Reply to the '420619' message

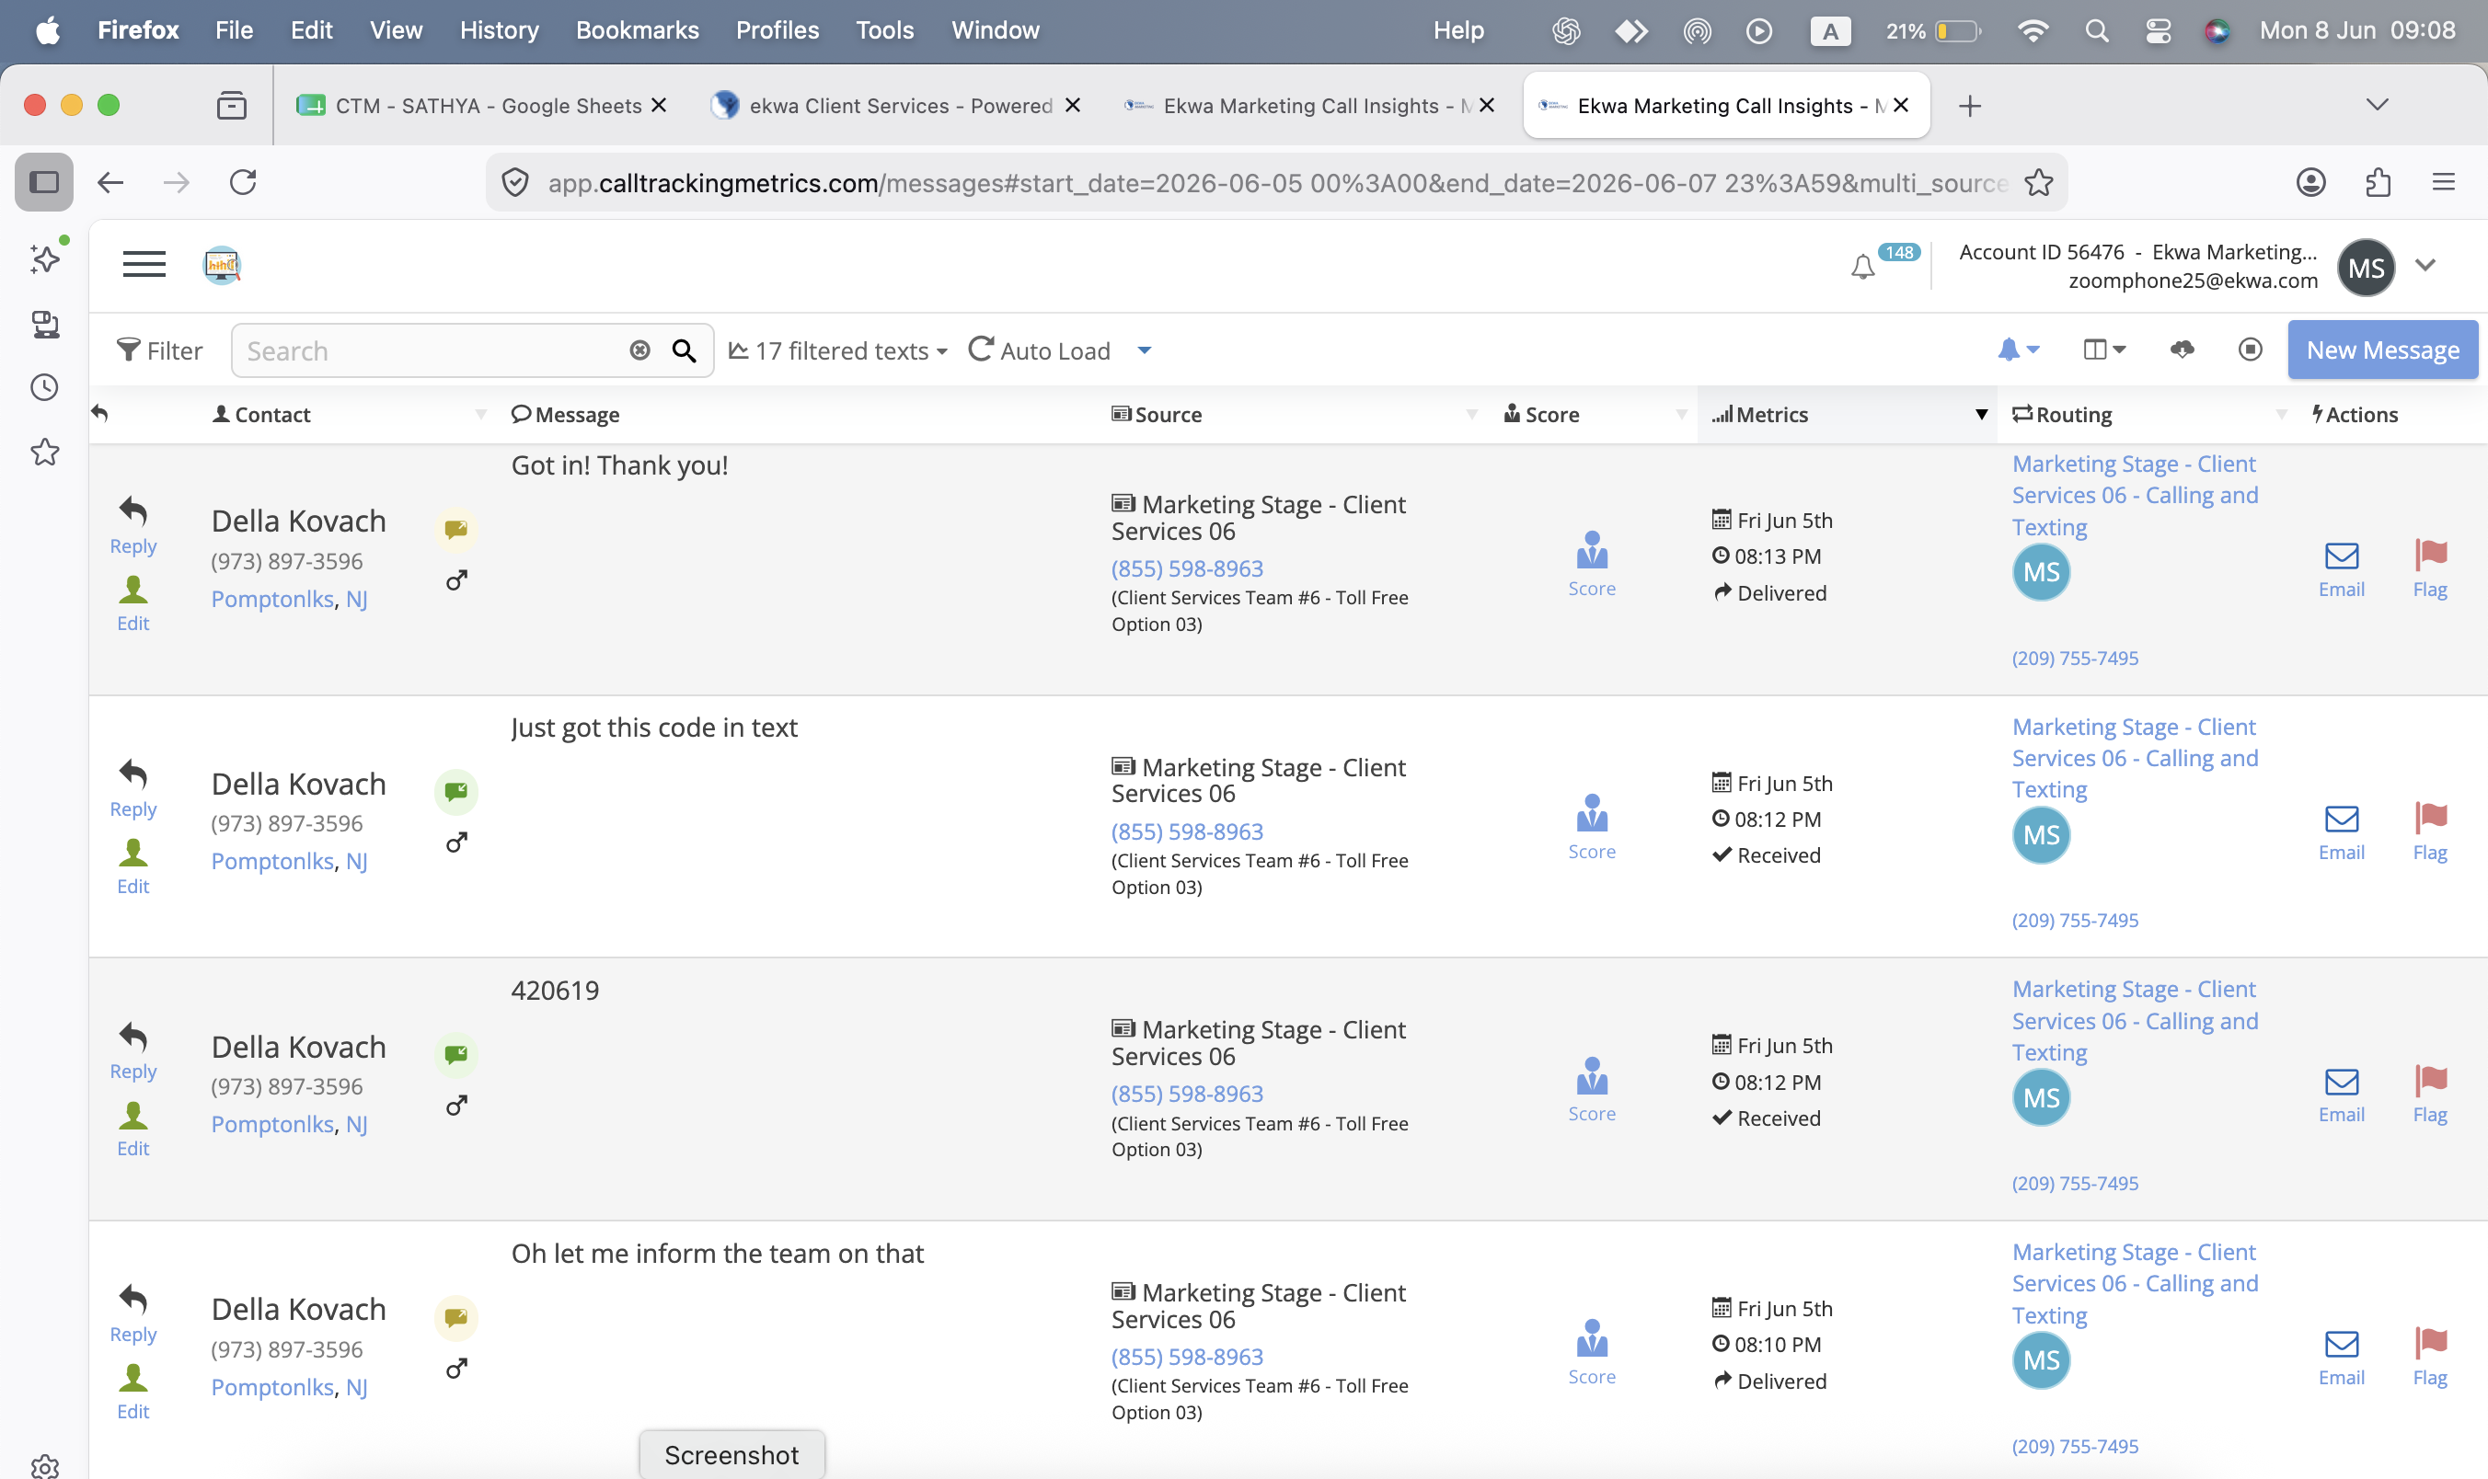click(132, 1050)
